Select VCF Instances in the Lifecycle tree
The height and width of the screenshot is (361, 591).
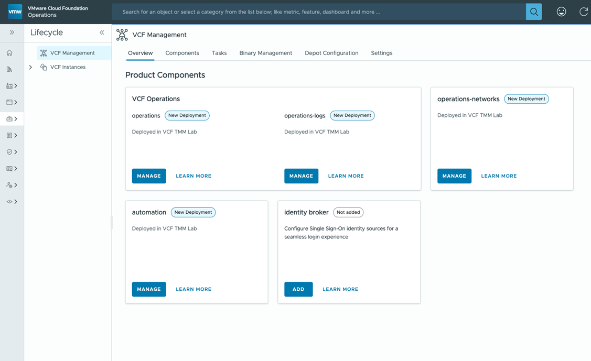tap(68, 67)
